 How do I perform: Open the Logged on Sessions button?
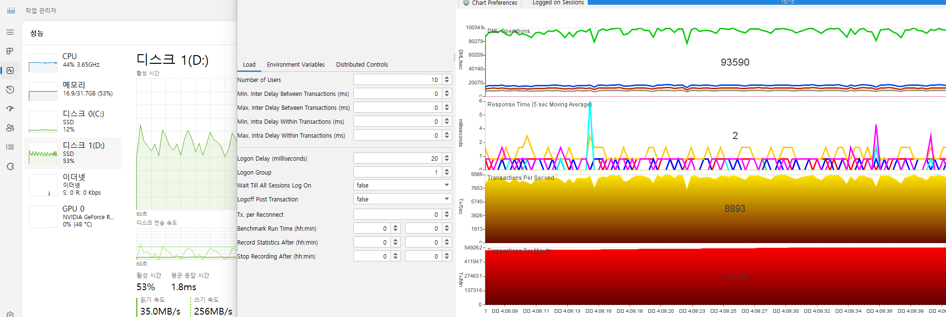[x=558, y=3]
